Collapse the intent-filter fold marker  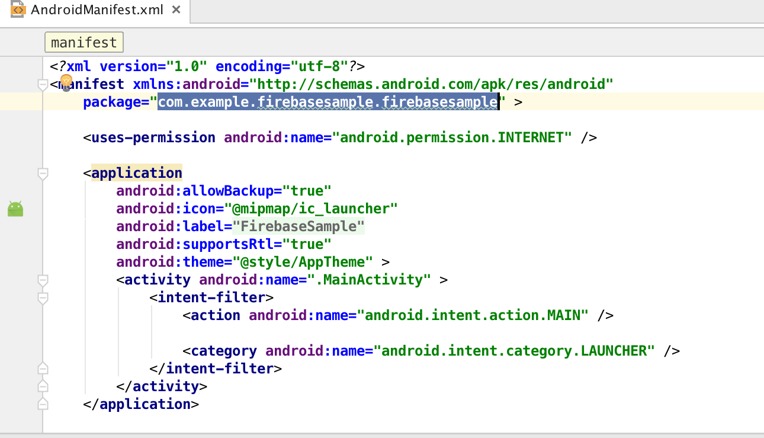click(43, 298)
